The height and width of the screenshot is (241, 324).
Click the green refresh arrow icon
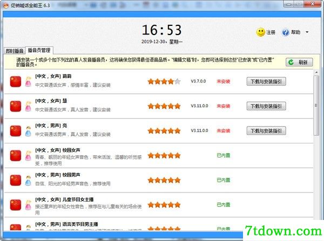[x=291, y=62]
